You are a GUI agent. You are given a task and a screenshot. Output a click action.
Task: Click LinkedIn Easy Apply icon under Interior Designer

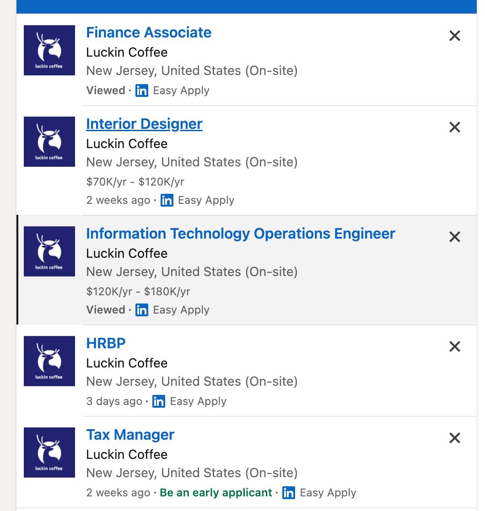coord(167,200)
